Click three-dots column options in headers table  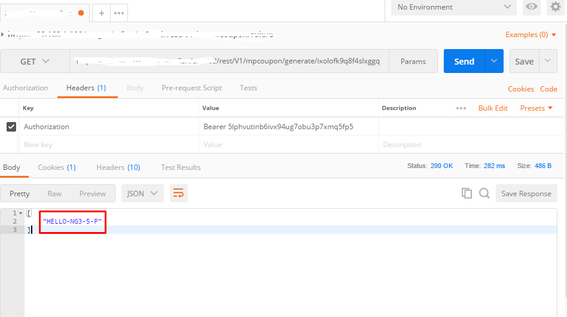pyautogui.click(x=461, y=108)
